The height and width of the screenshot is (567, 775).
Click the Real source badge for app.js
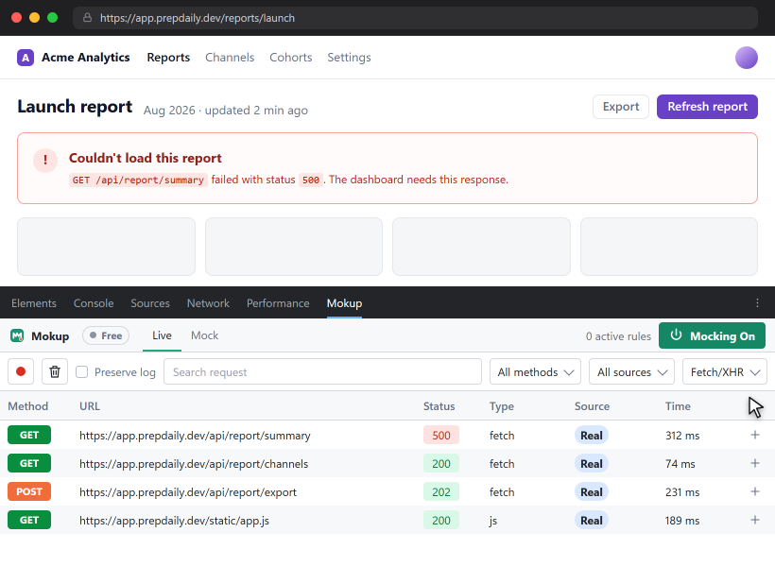click(591, 520)
